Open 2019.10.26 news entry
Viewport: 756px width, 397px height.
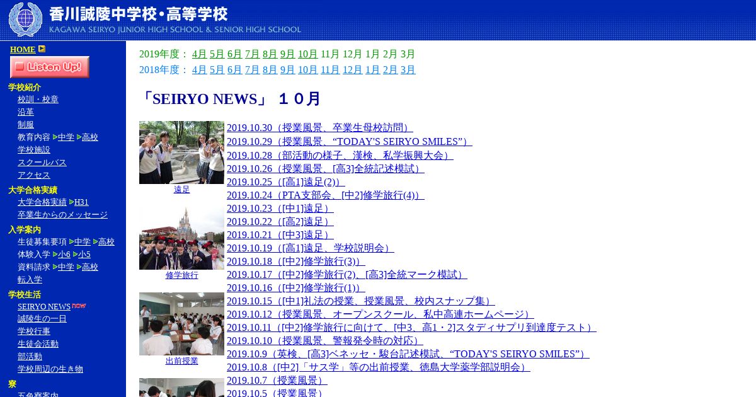pos(326,169)
